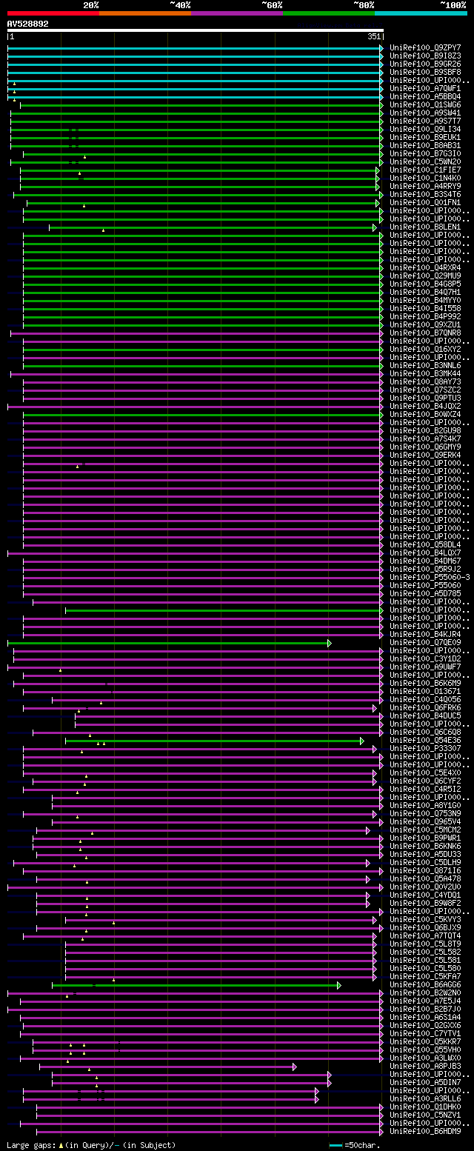474x1151 pixels.
Task: Choose the UniRef100_B4KJR4 hit label
Action: 425,634
